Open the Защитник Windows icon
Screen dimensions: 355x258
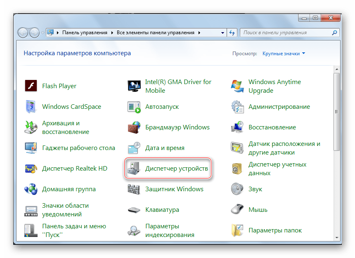[x=134, y=189]
